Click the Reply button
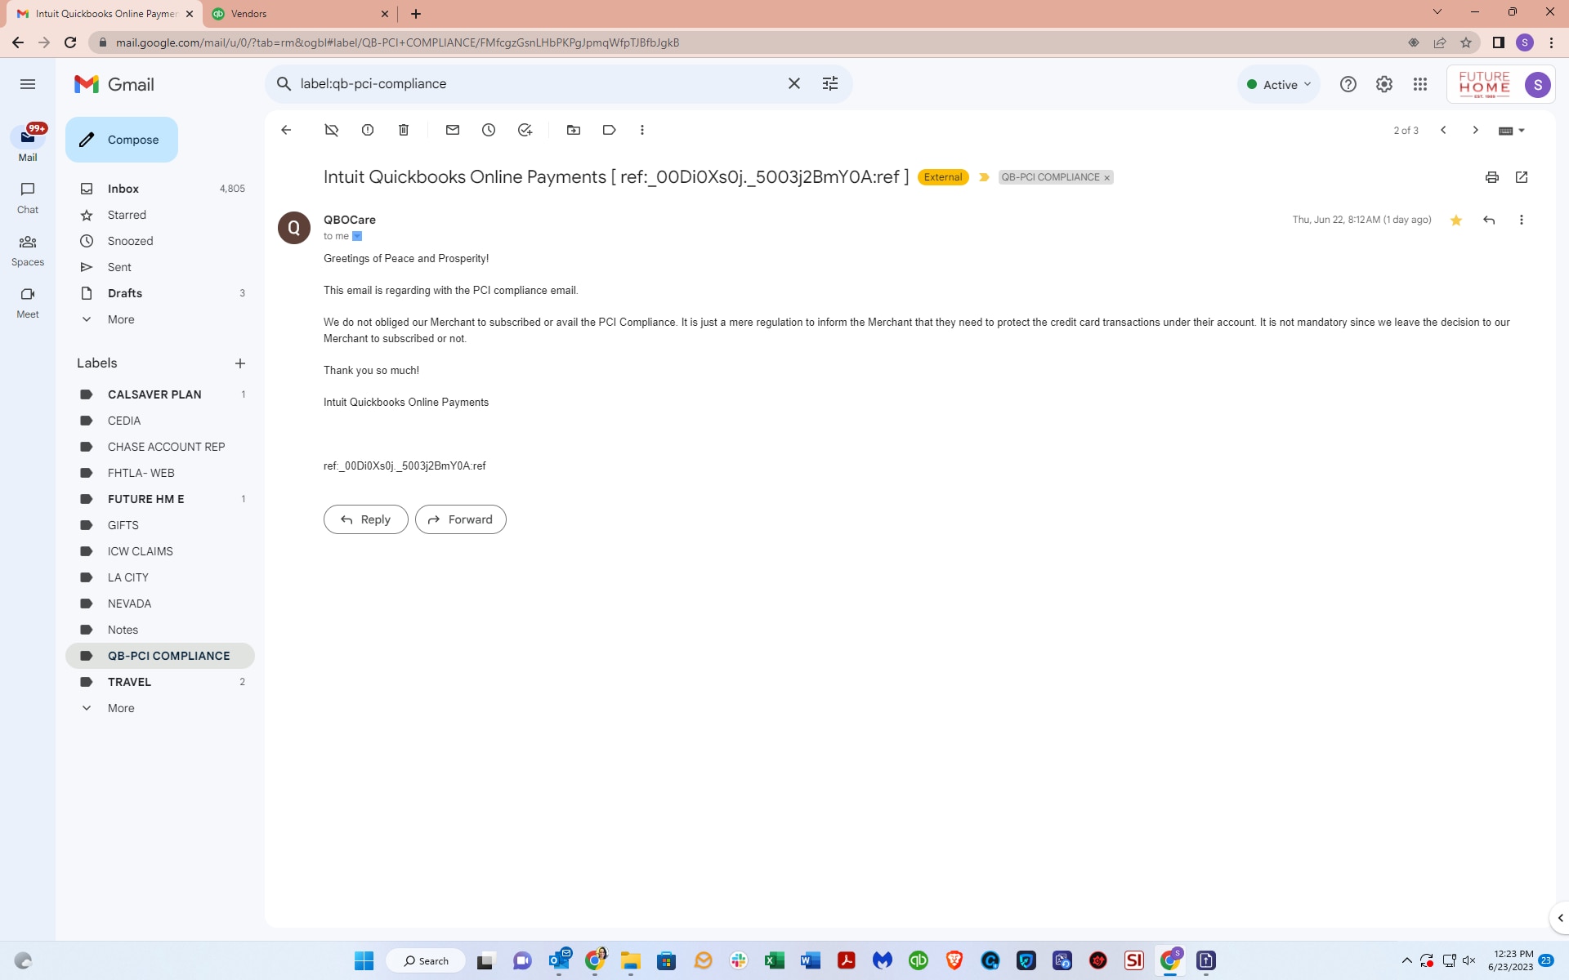 [364, 519]
